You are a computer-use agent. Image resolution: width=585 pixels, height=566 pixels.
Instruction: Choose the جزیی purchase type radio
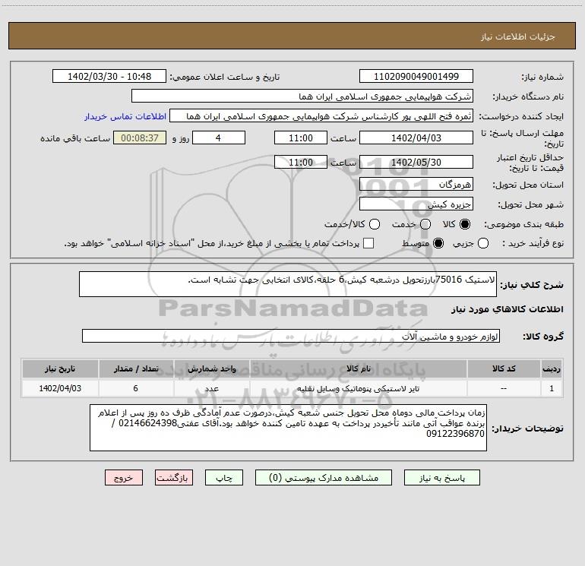pos(483,243)
